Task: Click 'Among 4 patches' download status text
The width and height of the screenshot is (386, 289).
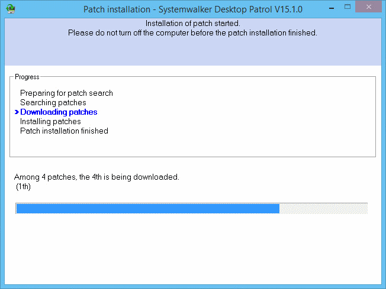Action: tap(96, 177)
